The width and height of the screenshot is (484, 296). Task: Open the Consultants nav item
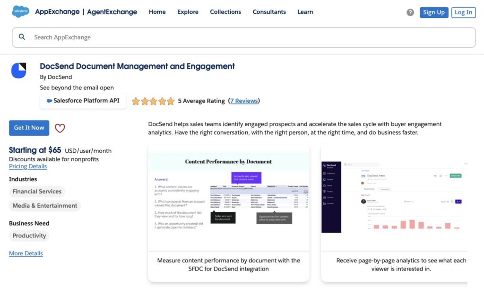(x=269, y=12)
